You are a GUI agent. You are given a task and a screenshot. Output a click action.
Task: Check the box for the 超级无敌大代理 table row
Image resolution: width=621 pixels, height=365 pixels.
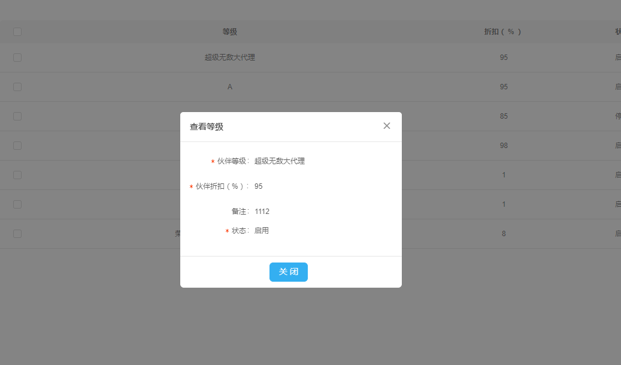click(17, 58)
